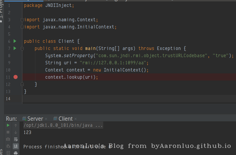
Task: Click the Stop process square icon
Action: point(8,132)
